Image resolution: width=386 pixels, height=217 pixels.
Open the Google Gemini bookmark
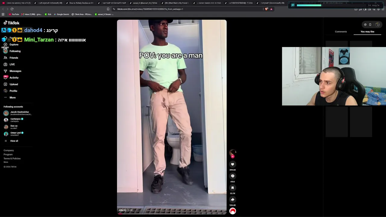tap(61, 14)
